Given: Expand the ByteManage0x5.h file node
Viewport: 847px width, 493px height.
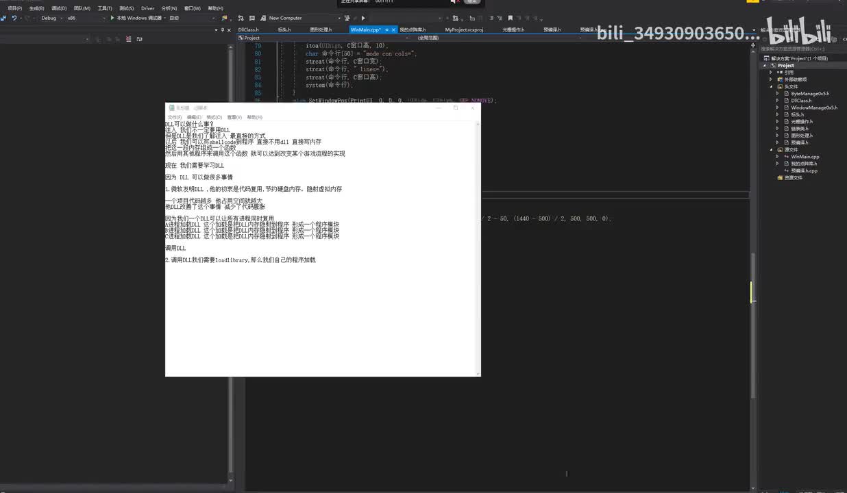Looking at the screenshot, I should point(777,93).
